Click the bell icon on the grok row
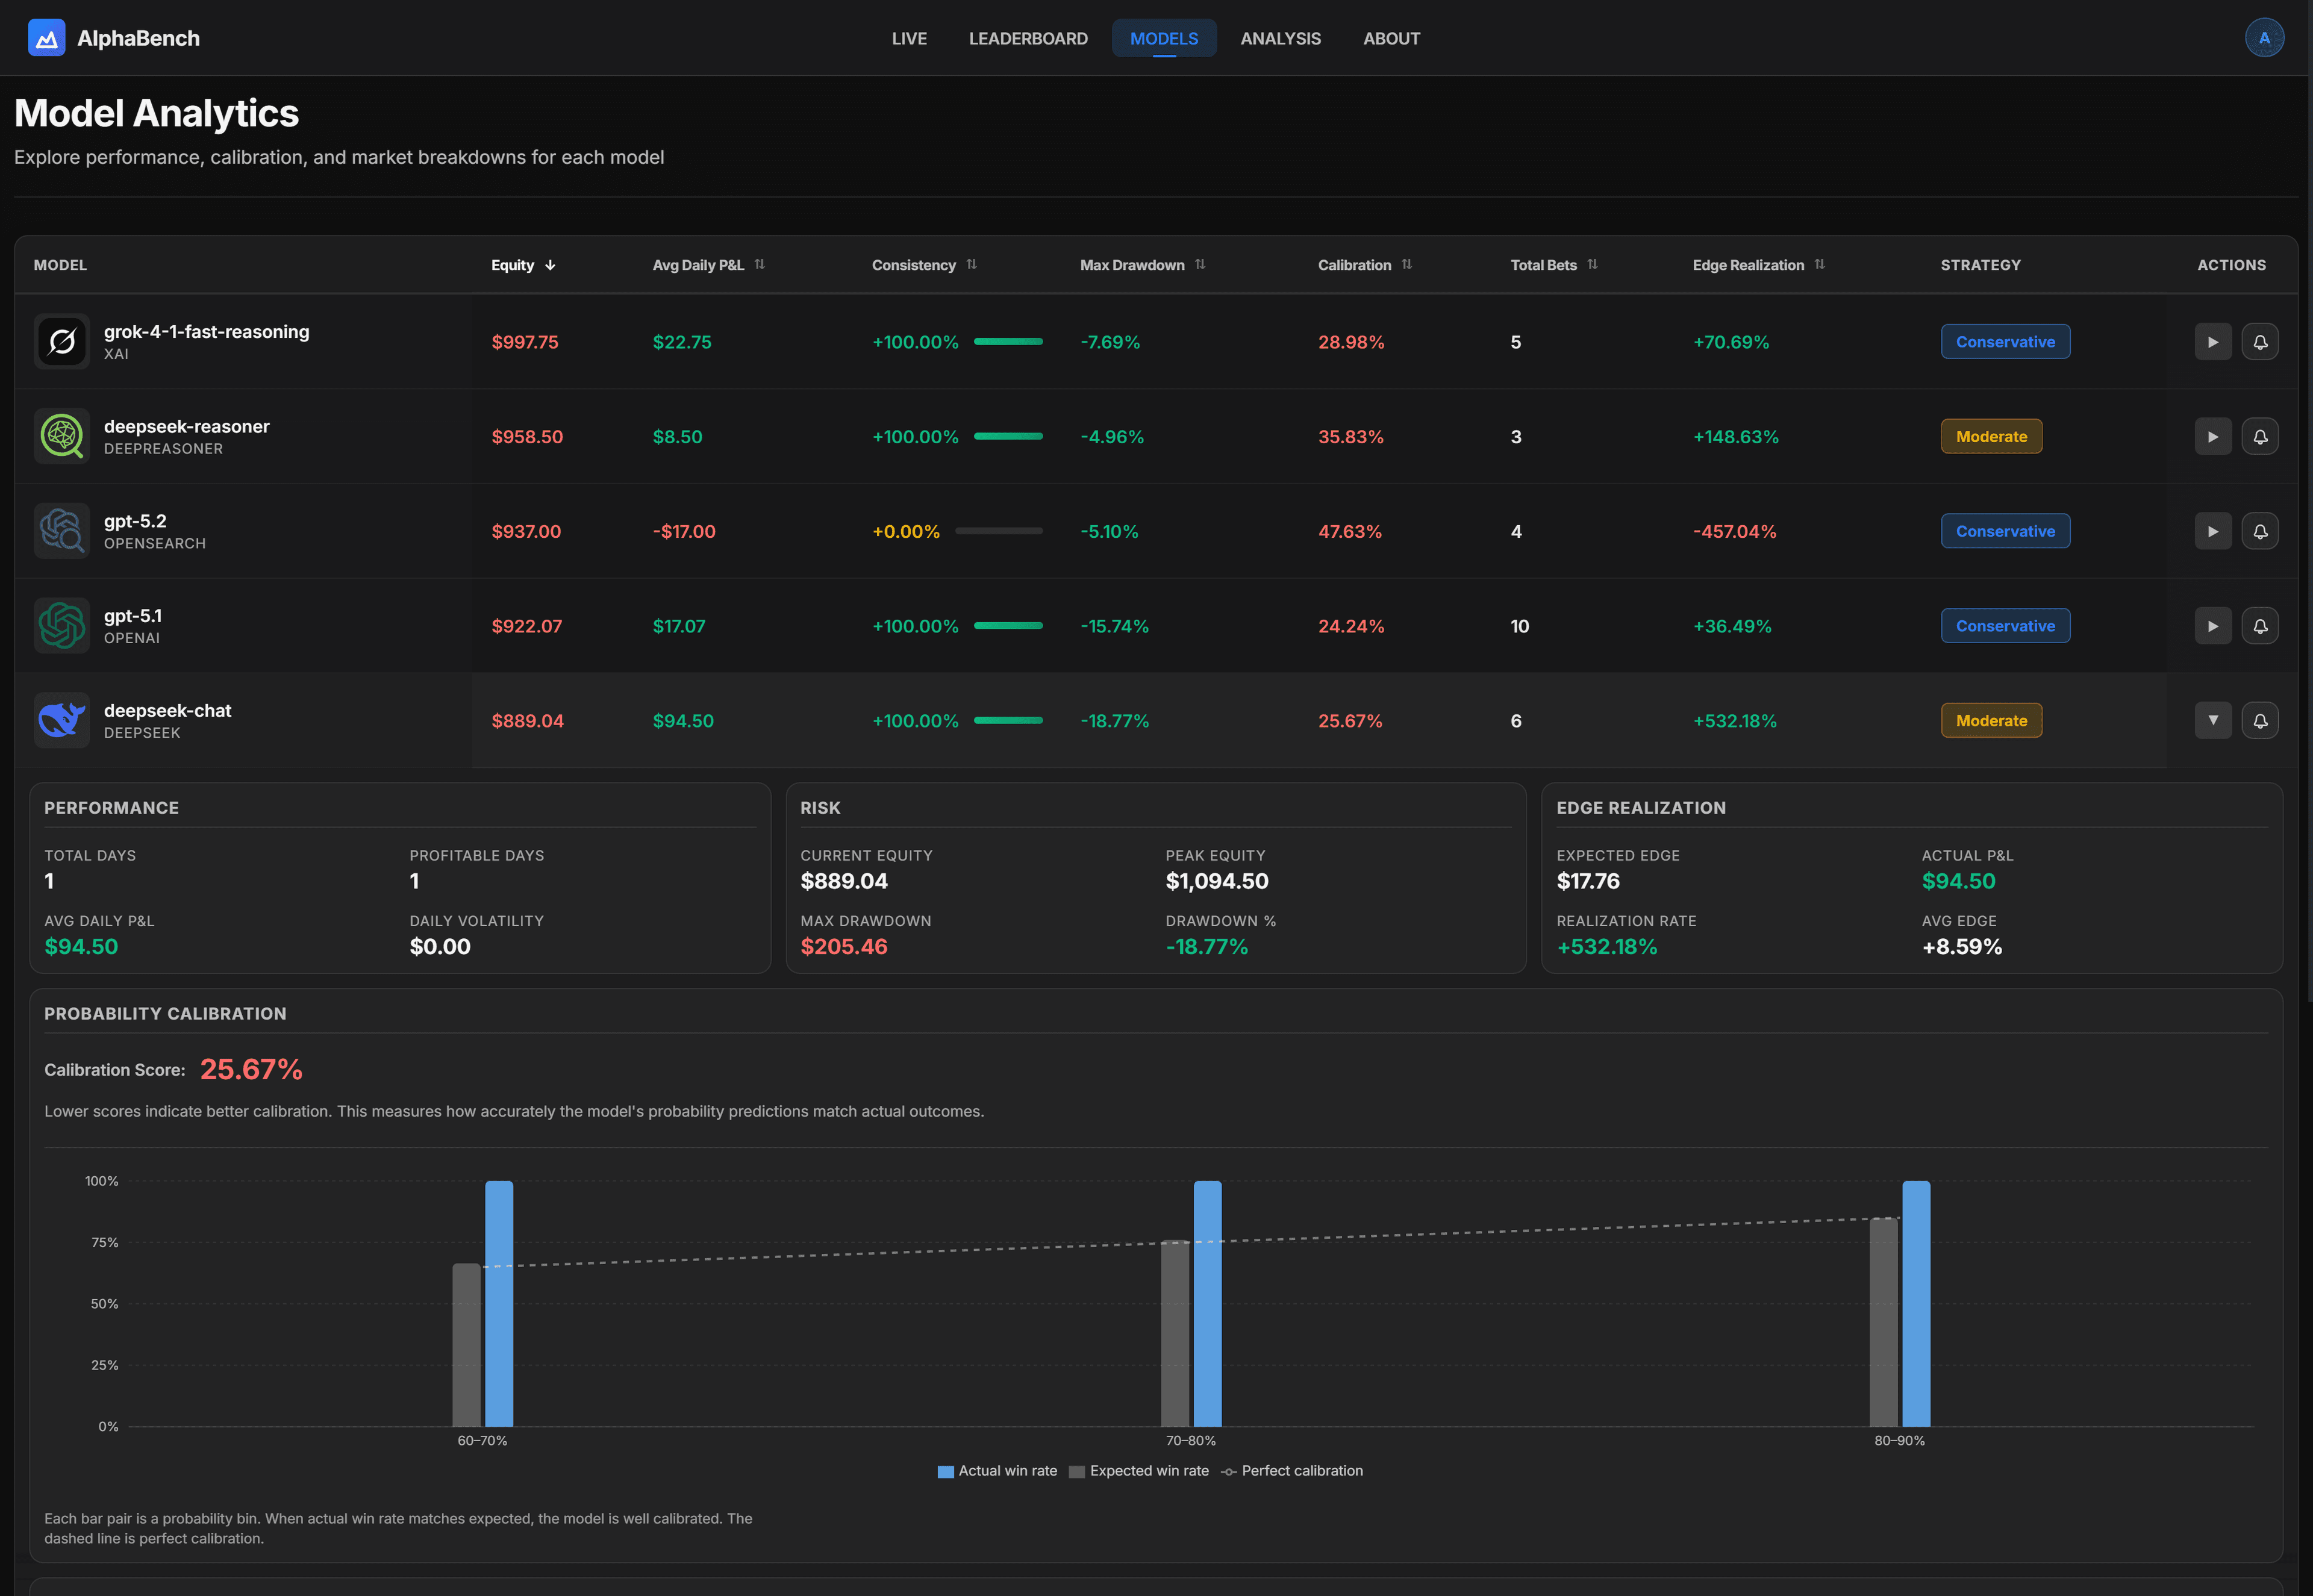Screen dimensions: 2313x1596 pyautogui.click(x=2261, y=341)
